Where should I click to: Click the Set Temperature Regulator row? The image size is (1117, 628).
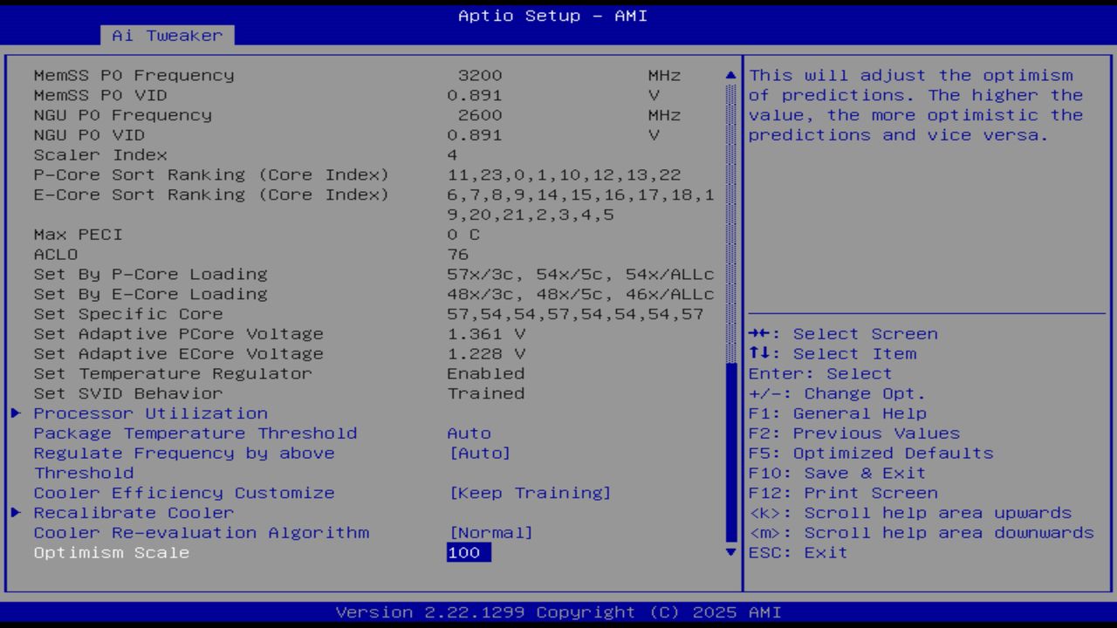171,373
